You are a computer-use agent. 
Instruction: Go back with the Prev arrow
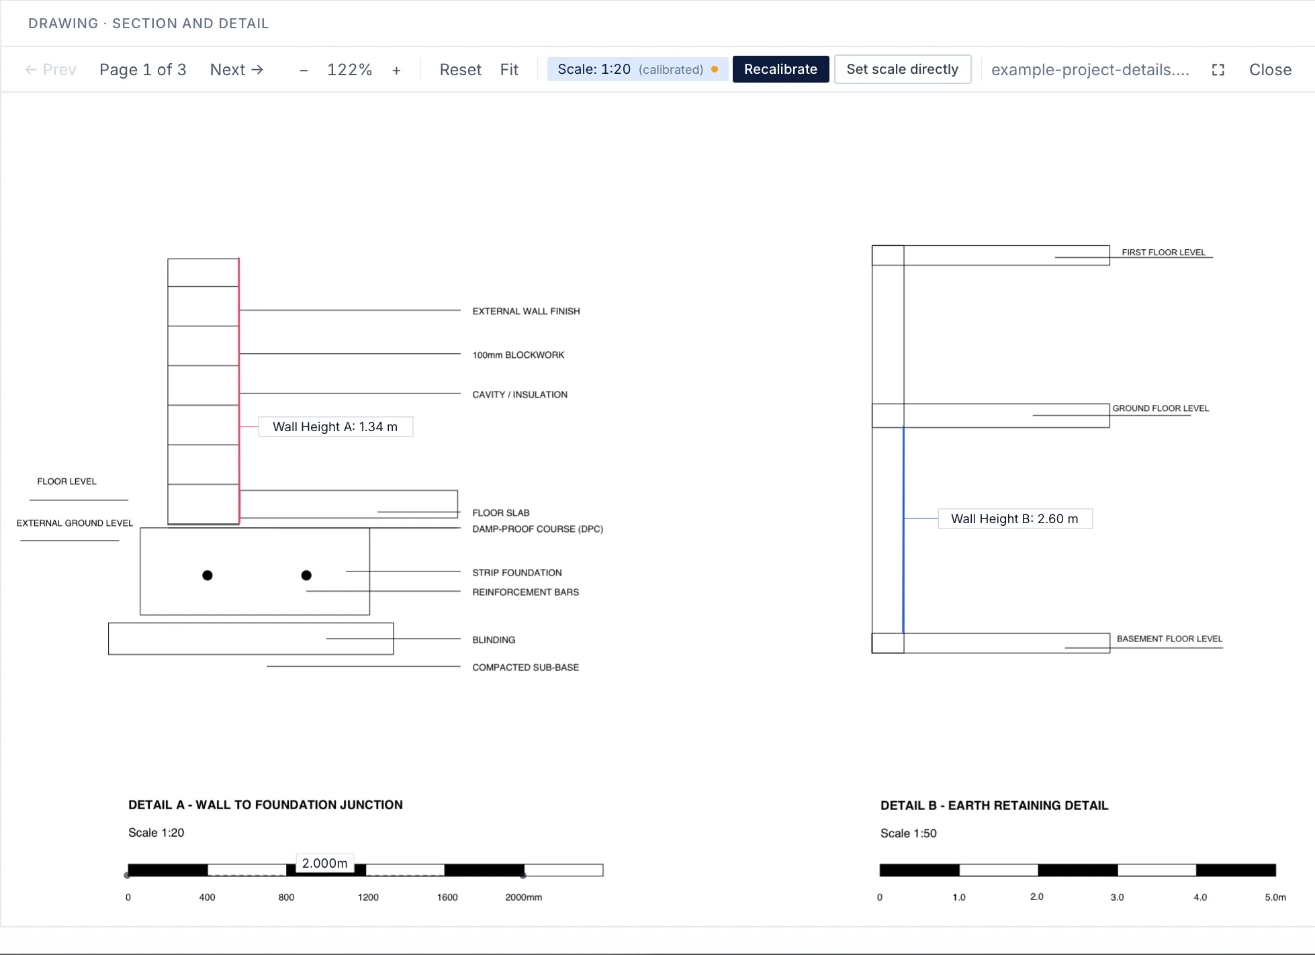50,70
